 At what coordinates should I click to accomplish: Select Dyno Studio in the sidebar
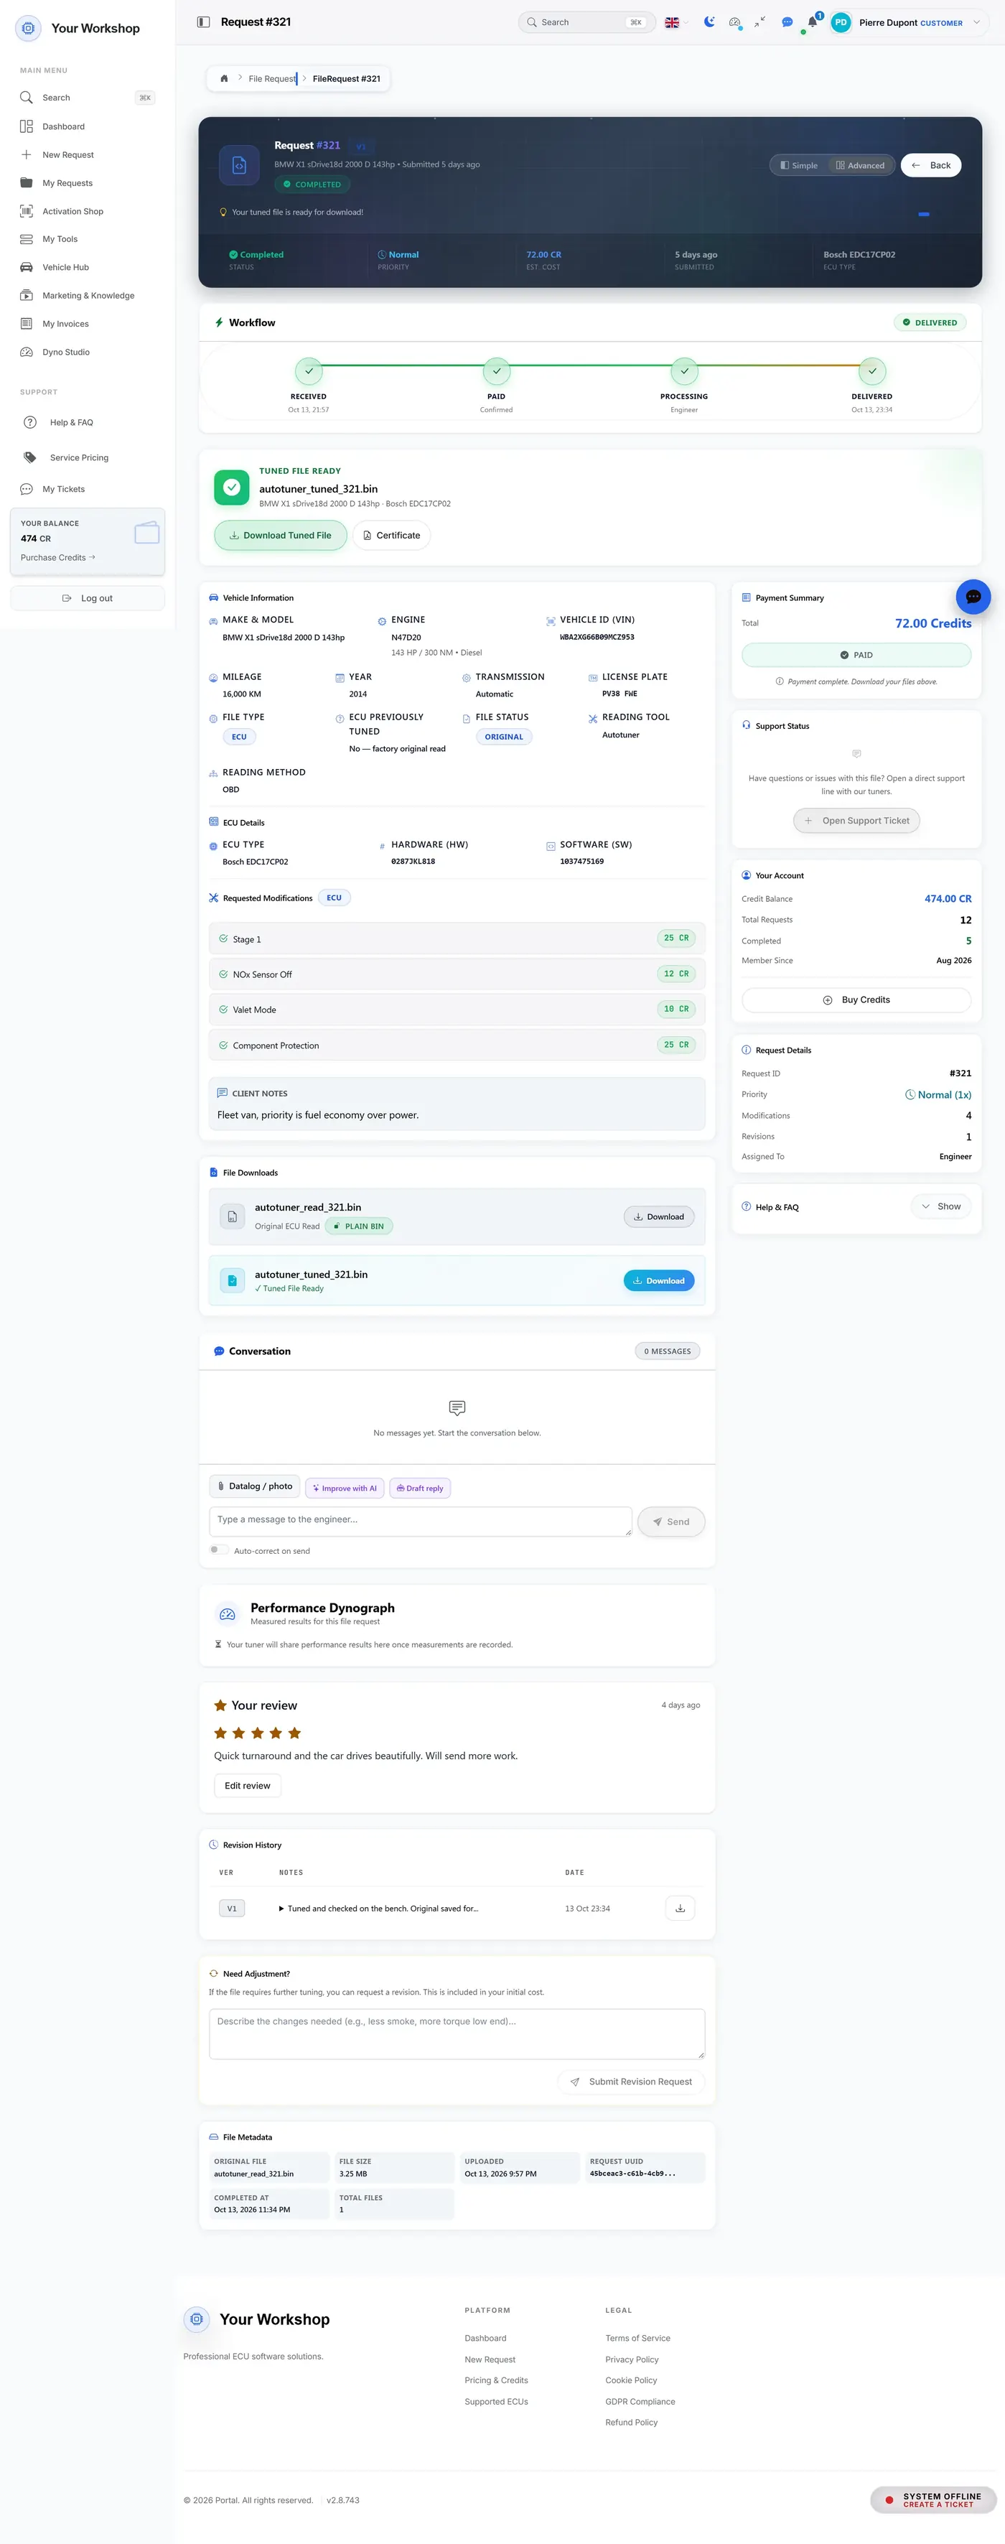65,352
